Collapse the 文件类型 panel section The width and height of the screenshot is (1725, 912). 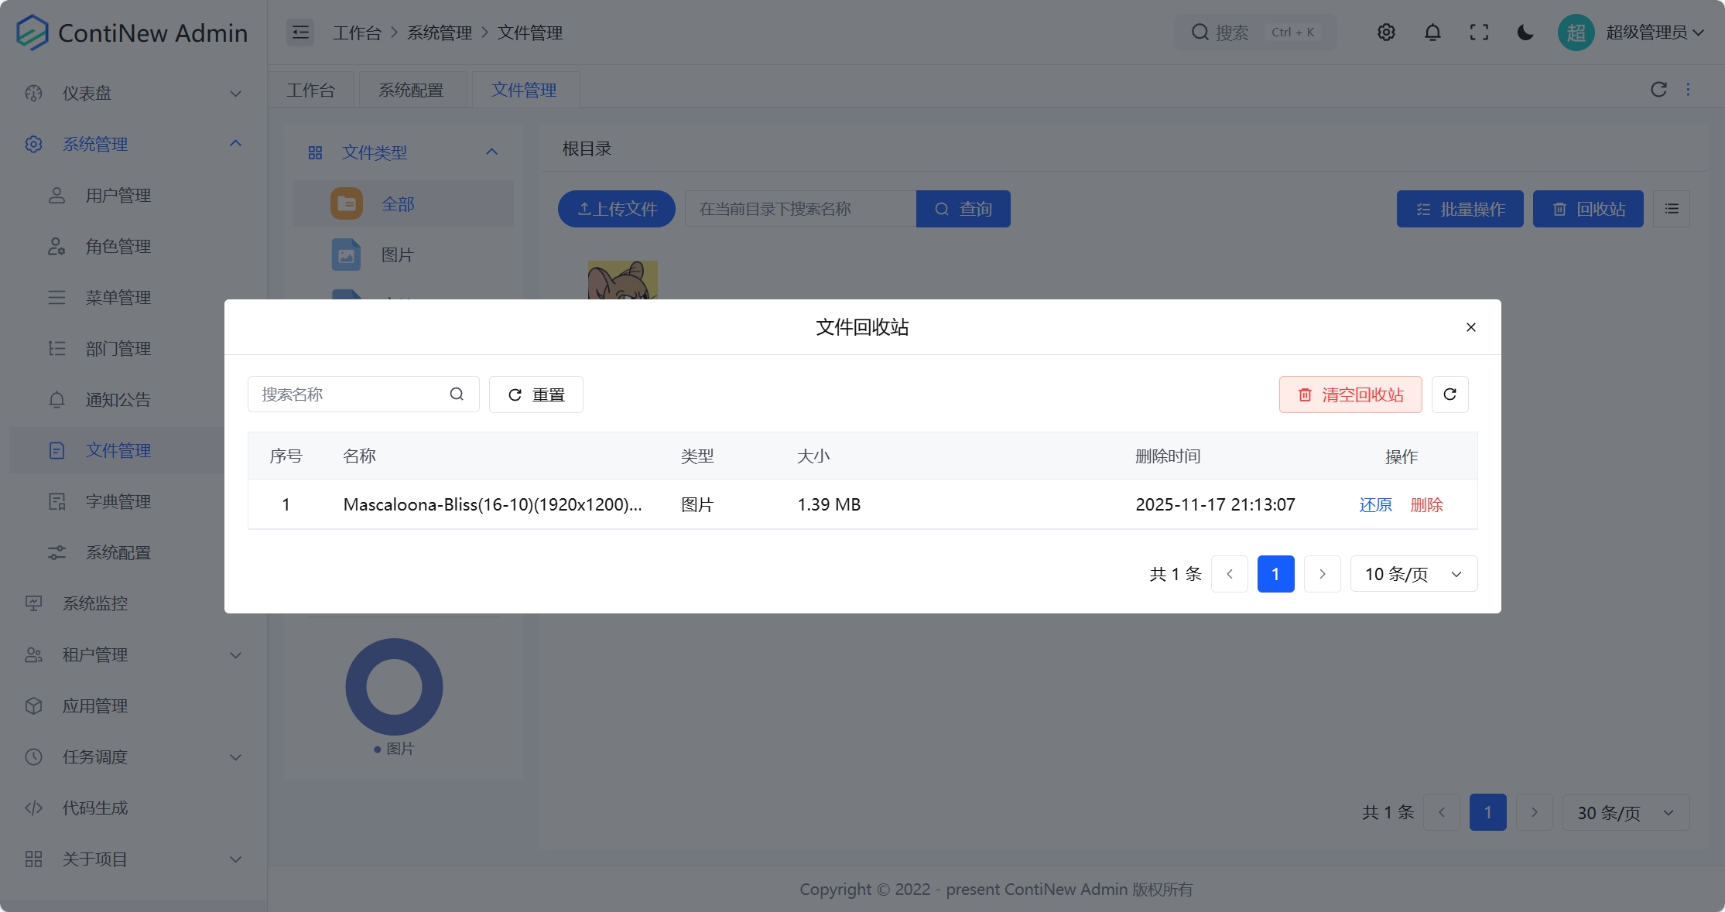pos(491,152)
